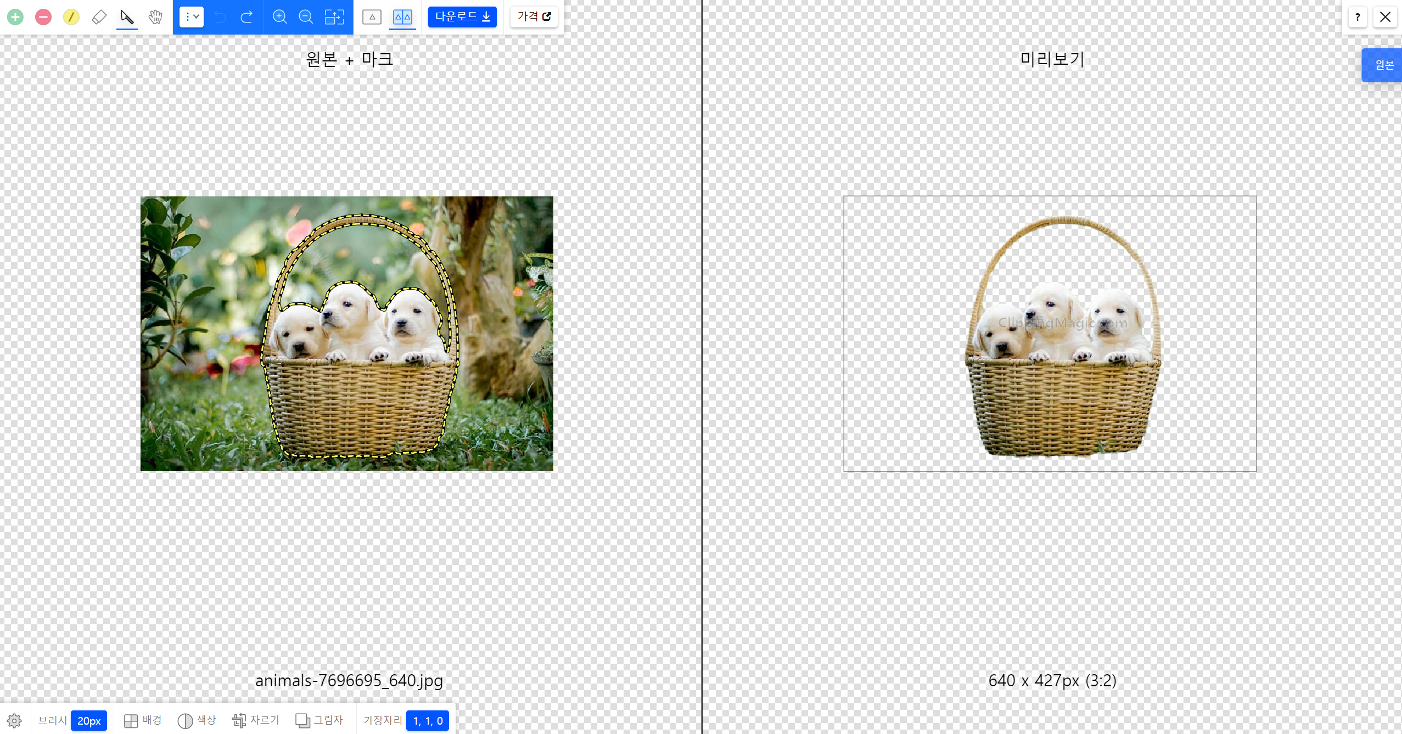Click the redo arrow
This screenshot has height=734, width=1402.
pos(246,17)
